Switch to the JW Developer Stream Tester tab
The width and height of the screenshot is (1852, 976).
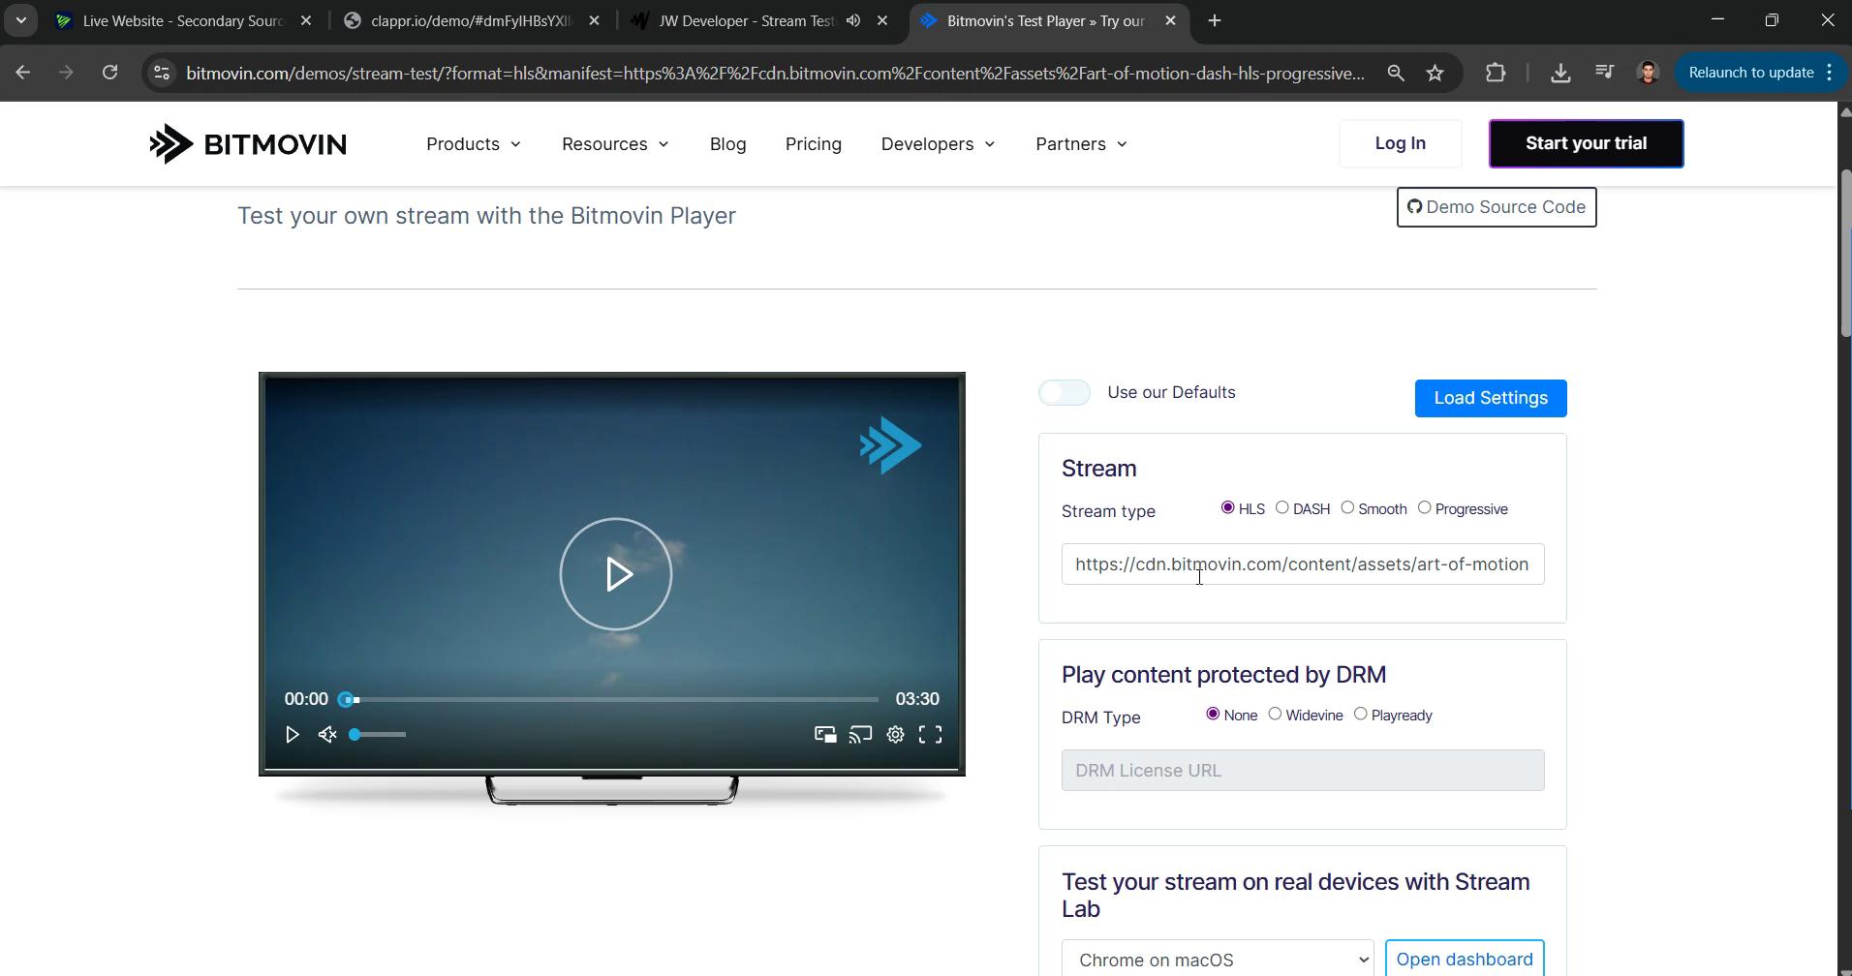pos(746,21)
